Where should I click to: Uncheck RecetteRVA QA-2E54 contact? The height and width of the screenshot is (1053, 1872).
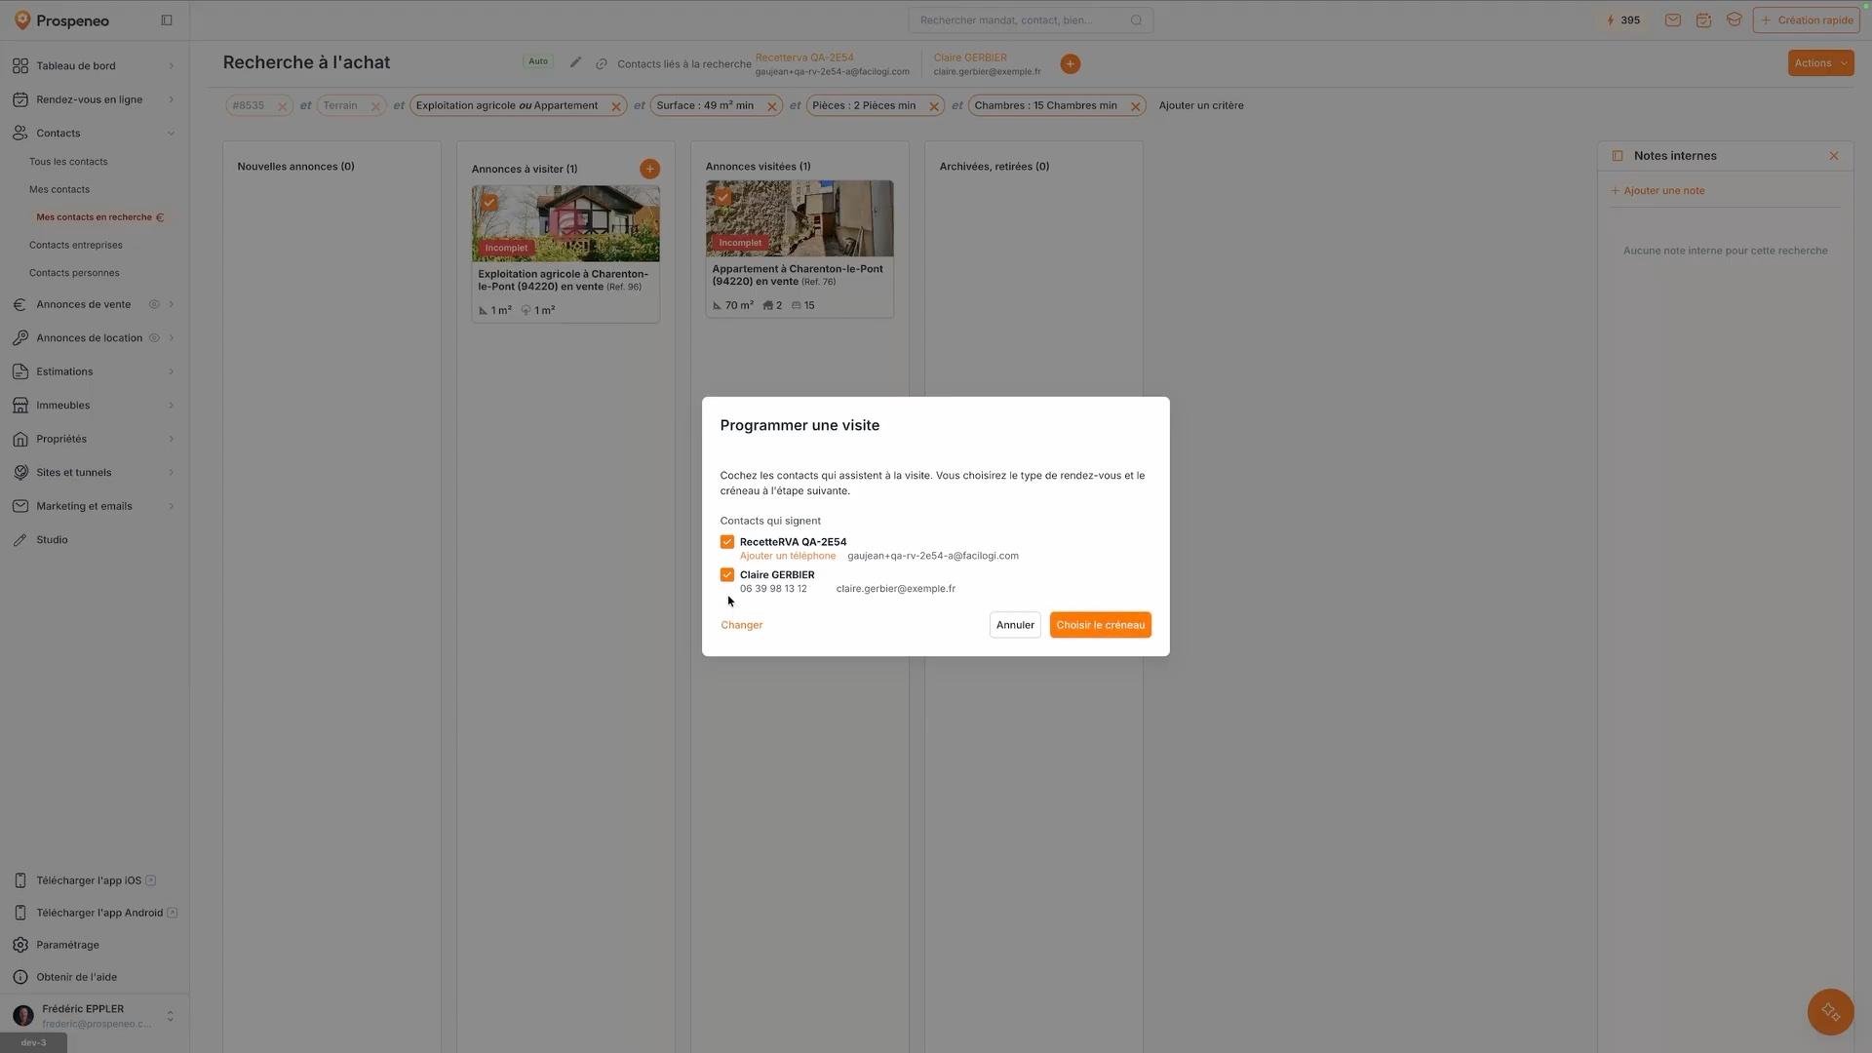click(x=727, y=542)
